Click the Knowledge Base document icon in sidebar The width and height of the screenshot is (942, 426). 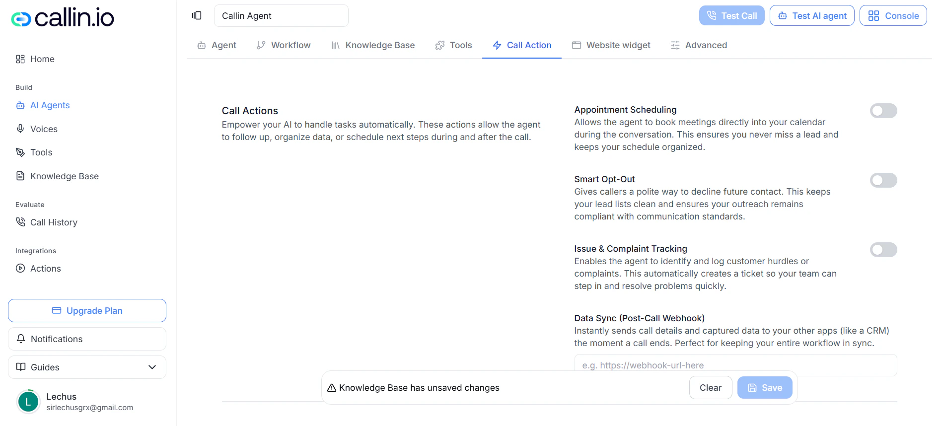[20, 176]
